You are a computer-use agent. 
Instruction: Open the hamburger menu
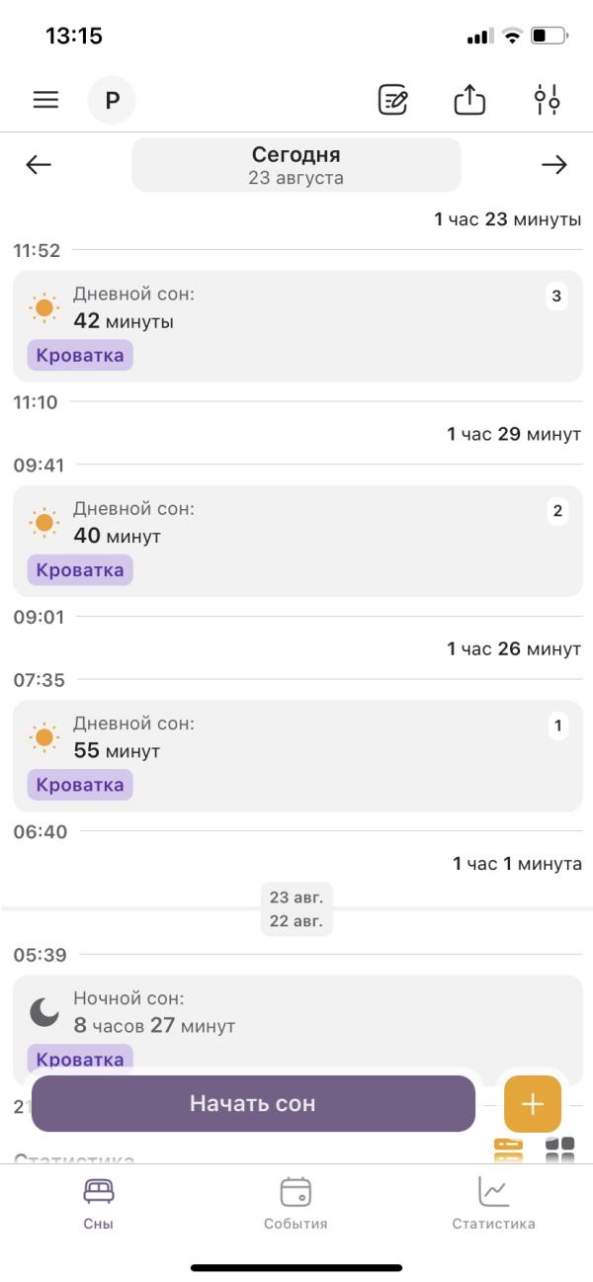(45, 100)
